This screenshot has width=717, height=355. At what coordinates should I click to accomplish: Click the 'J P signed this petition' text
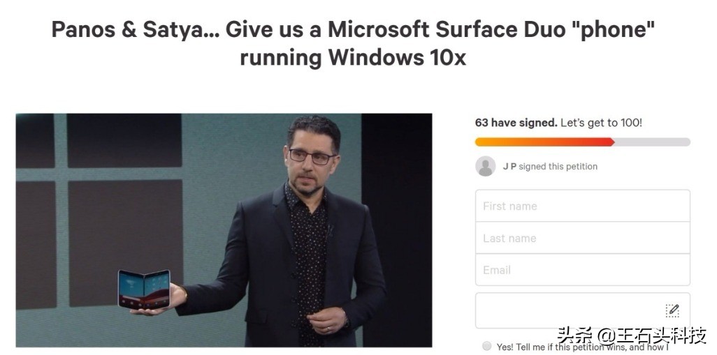point(550,167)
